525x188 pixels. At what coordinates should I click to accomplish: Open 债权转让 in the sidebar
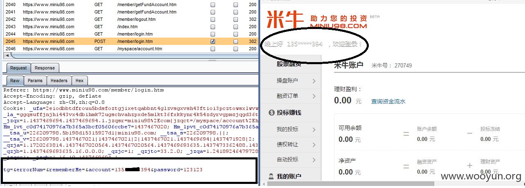(x=287, y=145)
